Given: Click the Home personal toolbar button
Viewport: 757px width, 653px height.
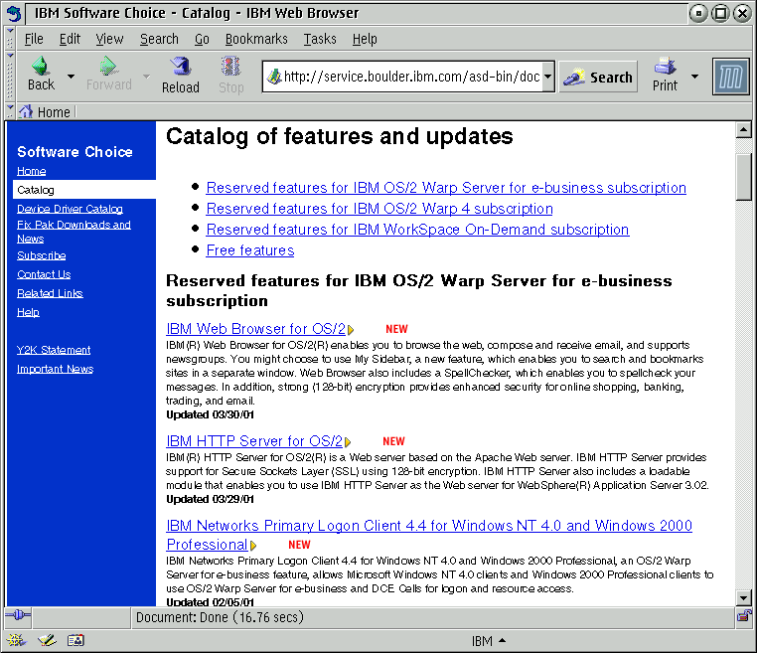Looking at the screenshot, I should (45, 112).
